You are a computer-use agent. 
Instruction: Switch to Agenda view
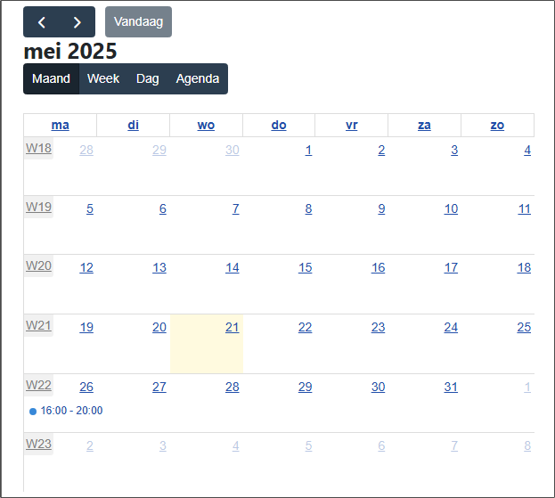point(198,78)
